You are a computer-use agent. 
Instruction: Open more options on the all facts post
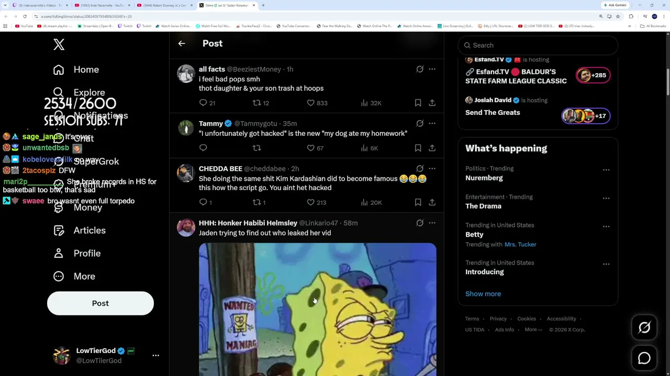pos(432,69)
